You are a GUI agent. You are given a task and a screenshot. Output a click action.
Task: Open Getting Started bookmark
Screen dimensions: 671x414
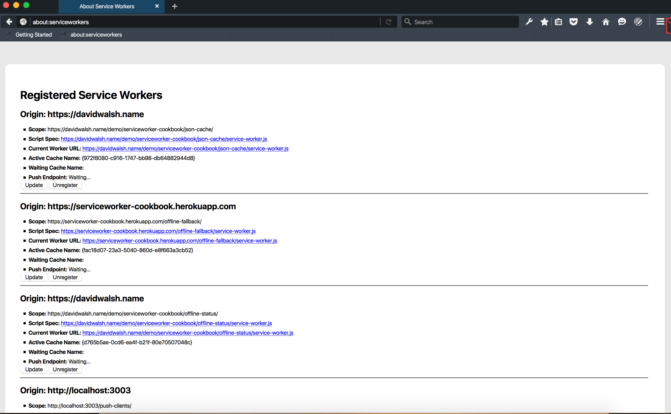(x=29, y=35)
